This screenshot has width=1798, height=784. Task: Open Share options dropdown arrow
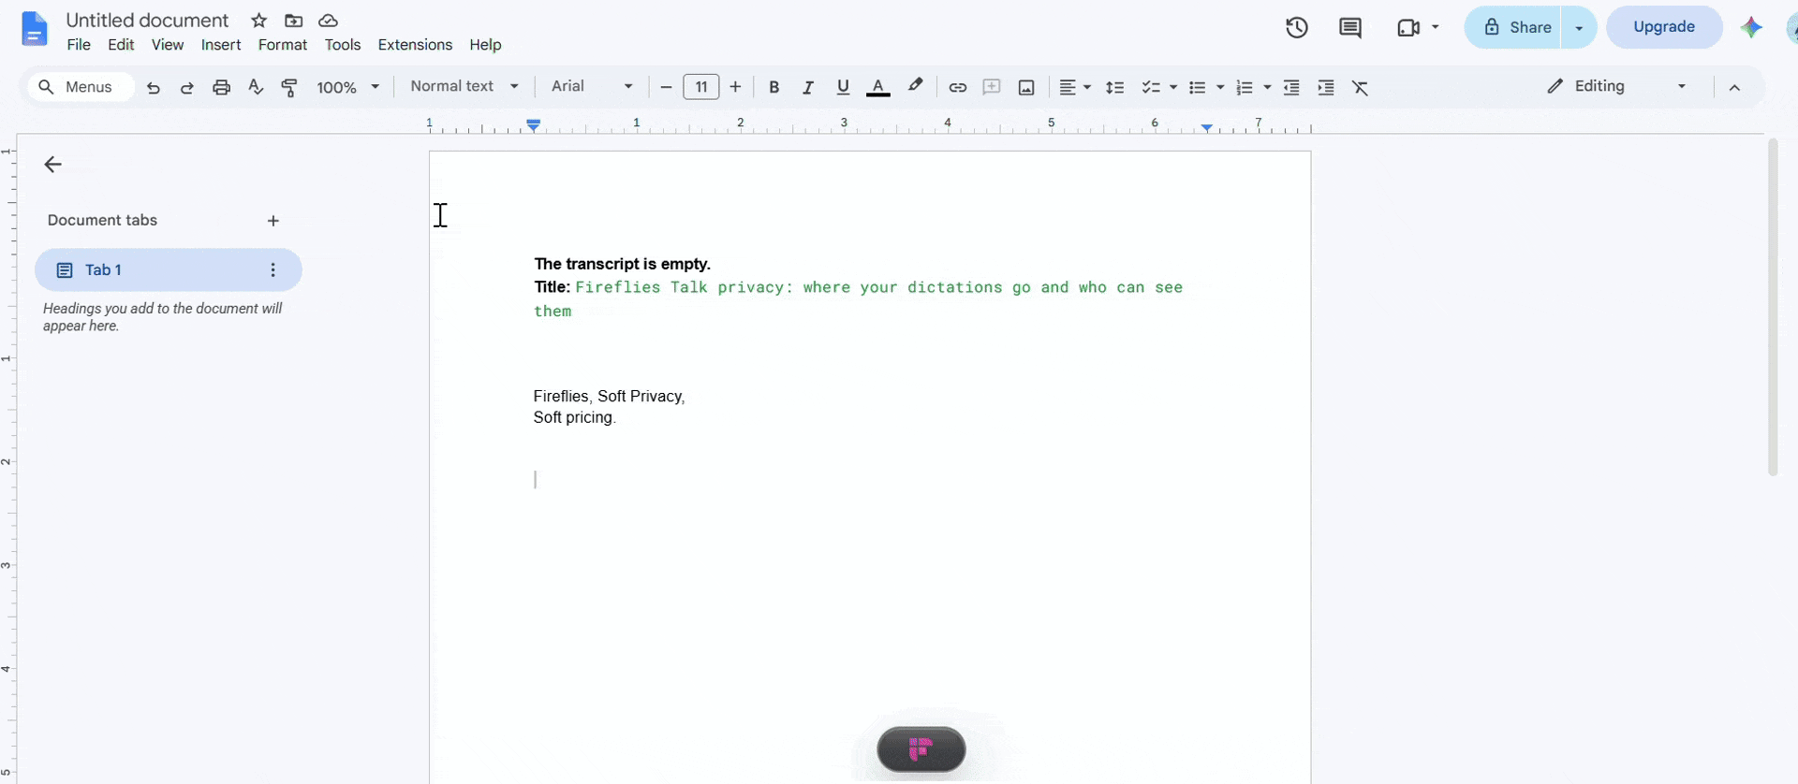[1579, 27]
